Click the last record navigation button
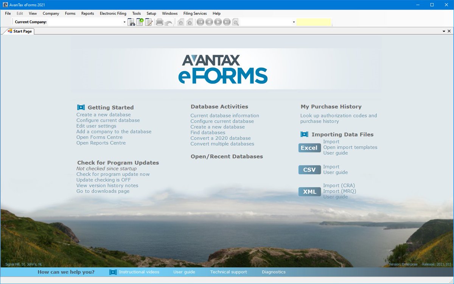 coord(227,22)
